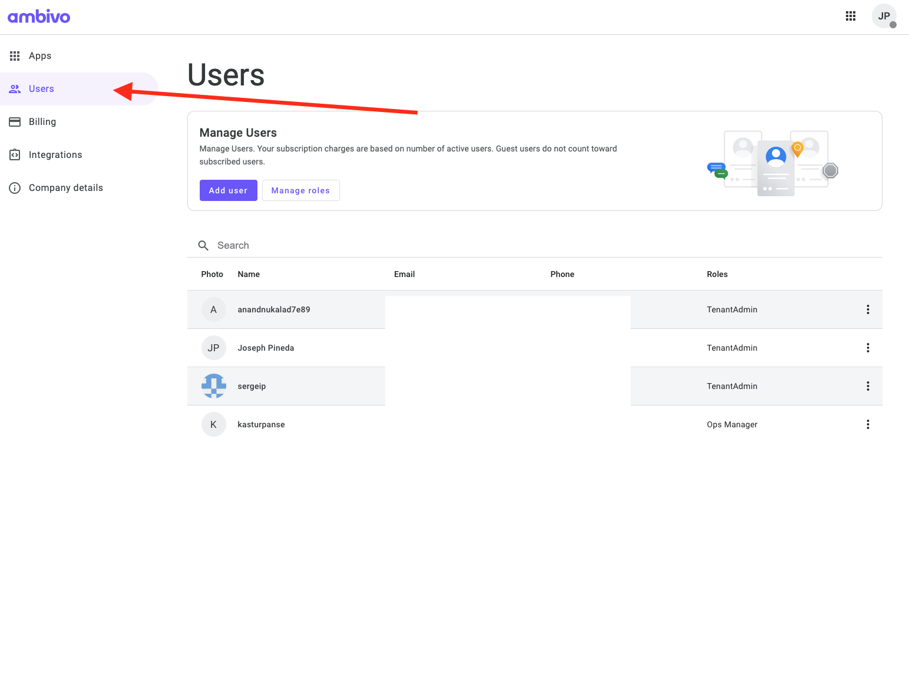Open the apps grid launcher icon
Viewport: 909px width, 699px height.
(x=850, y=16)
